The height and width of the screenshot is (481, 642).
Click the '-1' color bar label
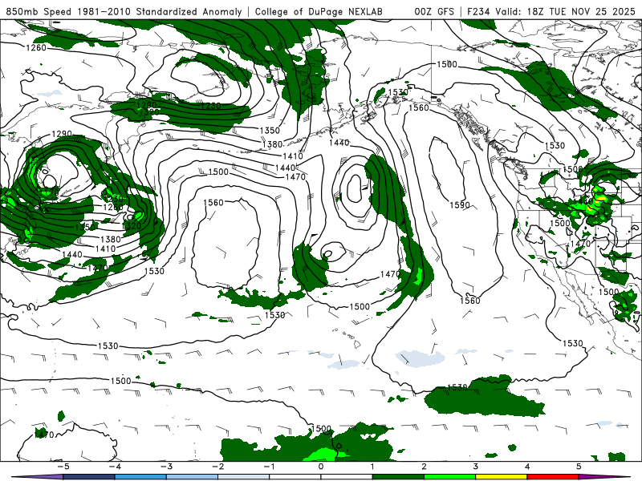click(269, 467)
